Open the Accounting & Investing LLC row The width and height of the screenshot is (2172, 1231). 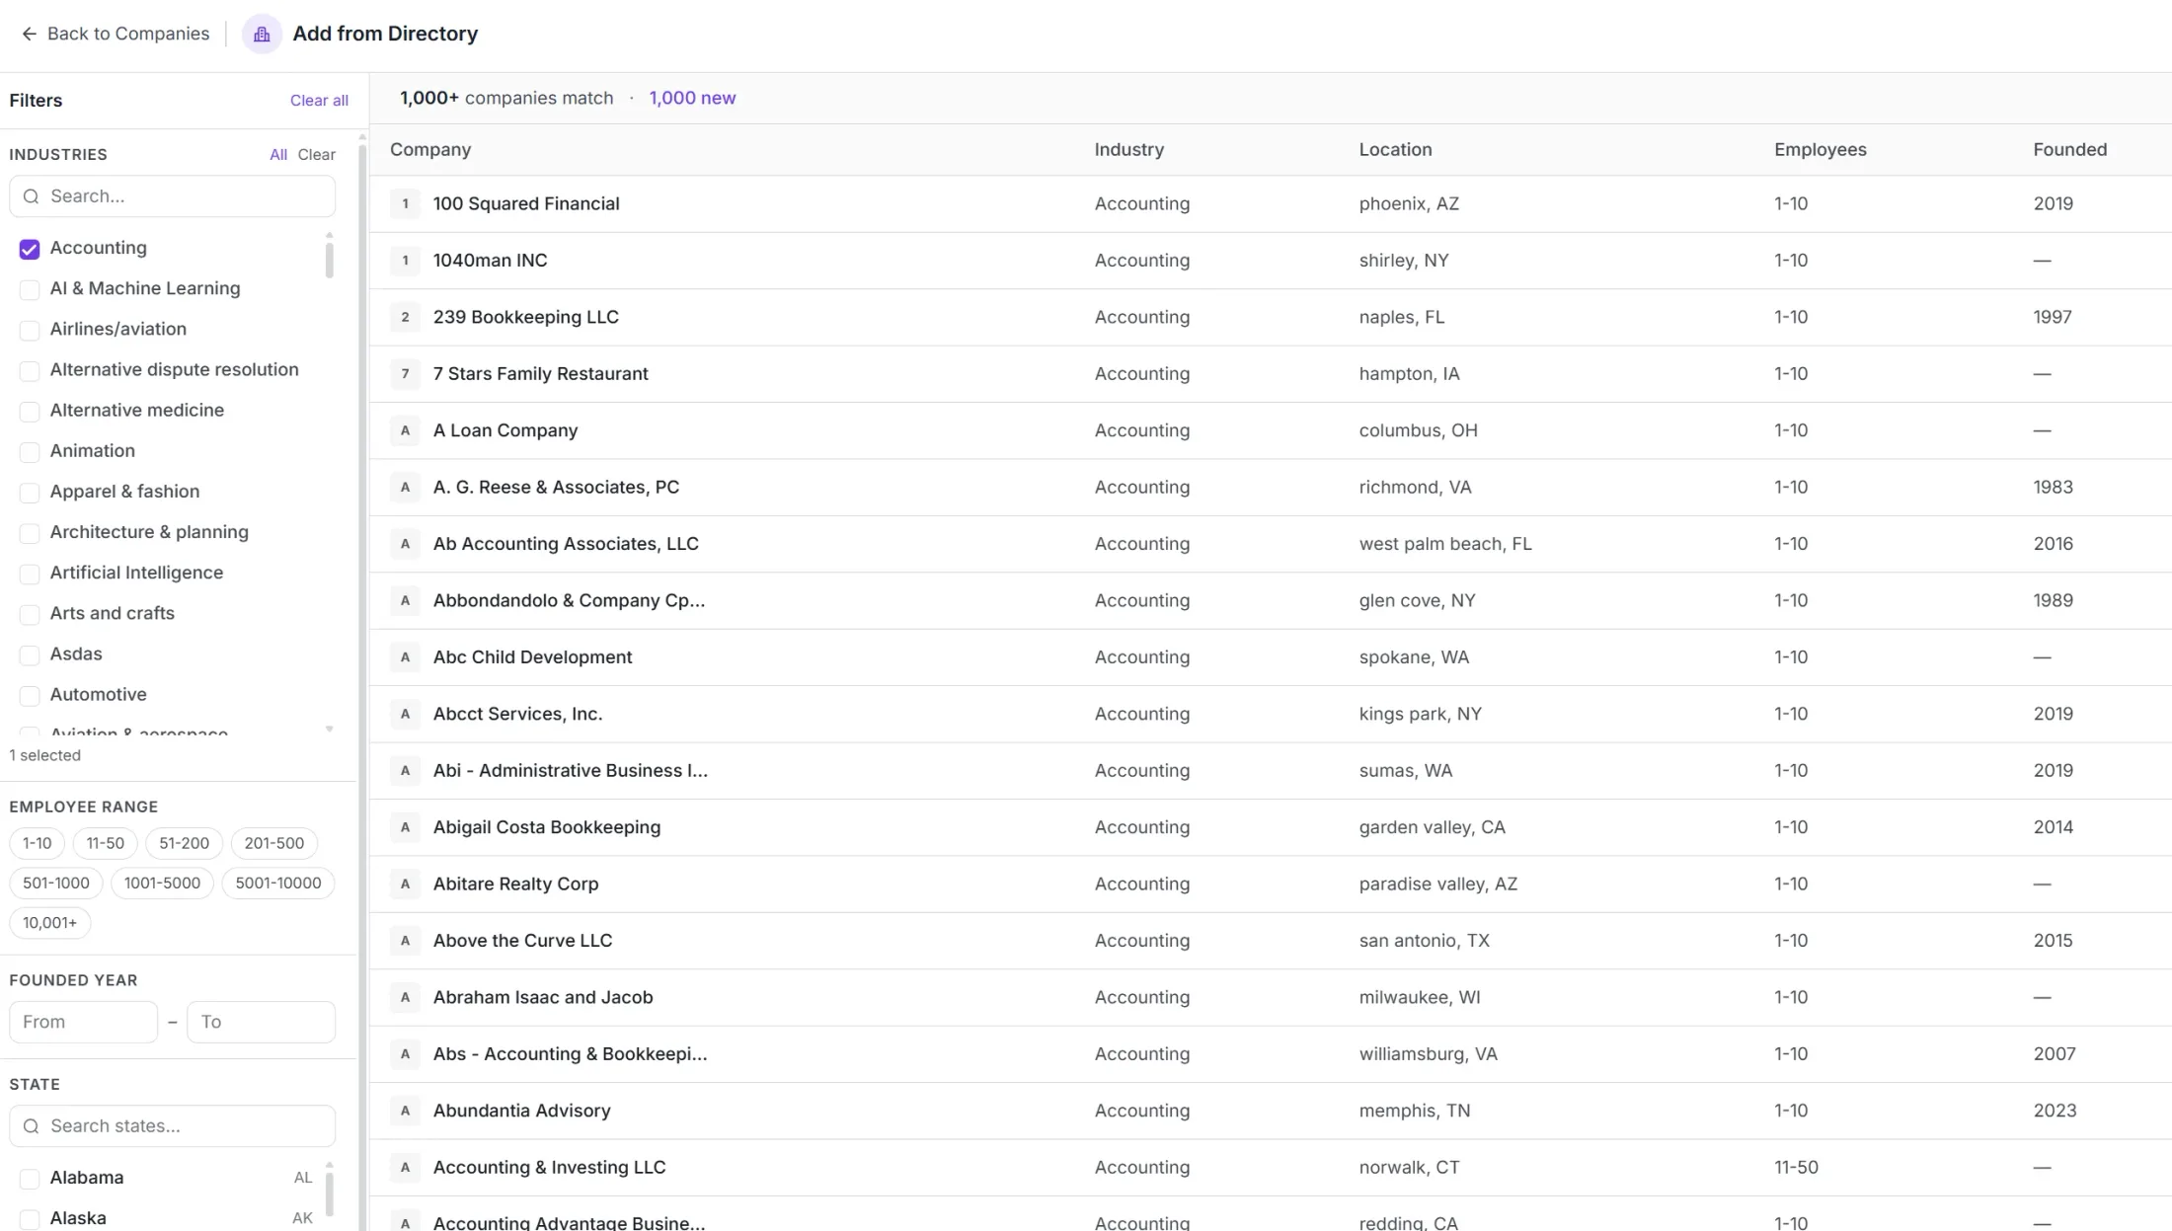tap(1271, 1168)
